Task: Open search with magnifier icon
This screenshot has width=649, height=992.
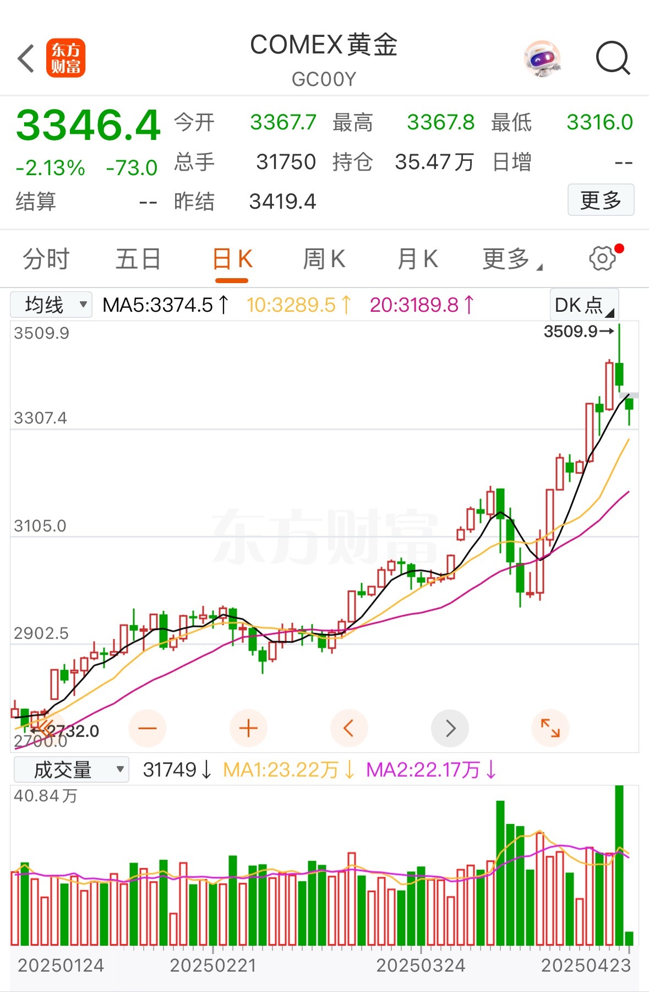Action: [613, 58]
